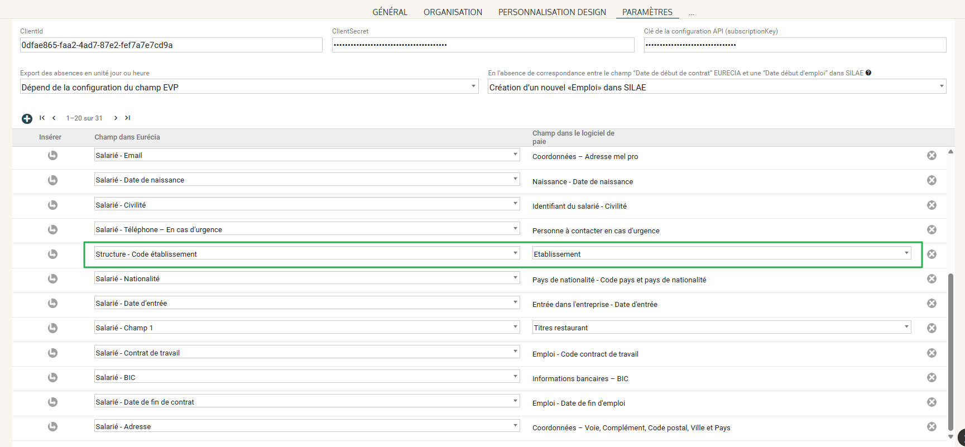Open the PERSONNALISATION DESIGN tab

pos(552,12)
